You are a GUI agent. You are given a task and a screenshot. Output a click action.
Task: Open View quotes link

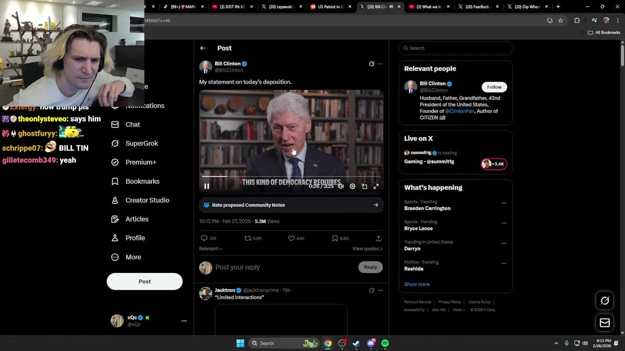367,249
